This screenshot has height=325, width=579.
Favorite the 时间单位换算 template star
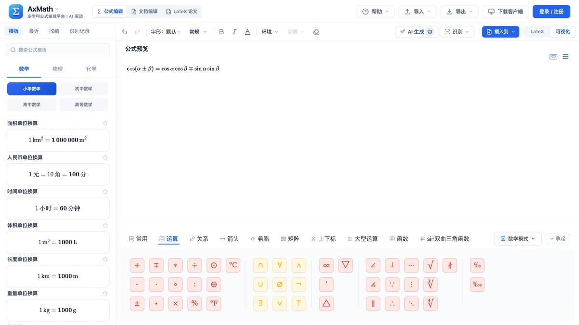click(x=105, y=192)
